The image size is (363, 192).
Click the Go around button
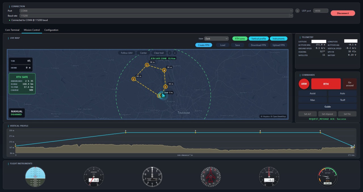tap(350, 84)
